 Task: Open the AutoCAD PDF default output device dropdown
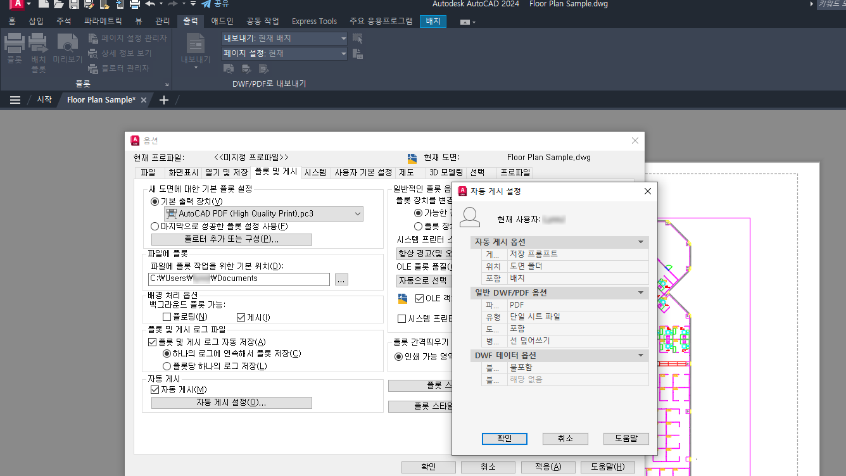tap(263, 214)
